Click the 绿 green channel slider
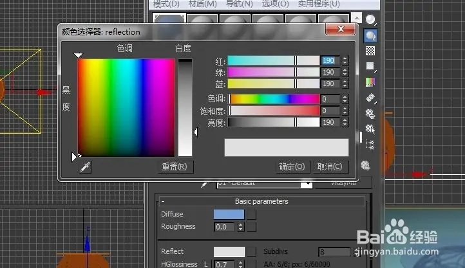The height and width of the screenshot is (268, 465). coord(274,72)
